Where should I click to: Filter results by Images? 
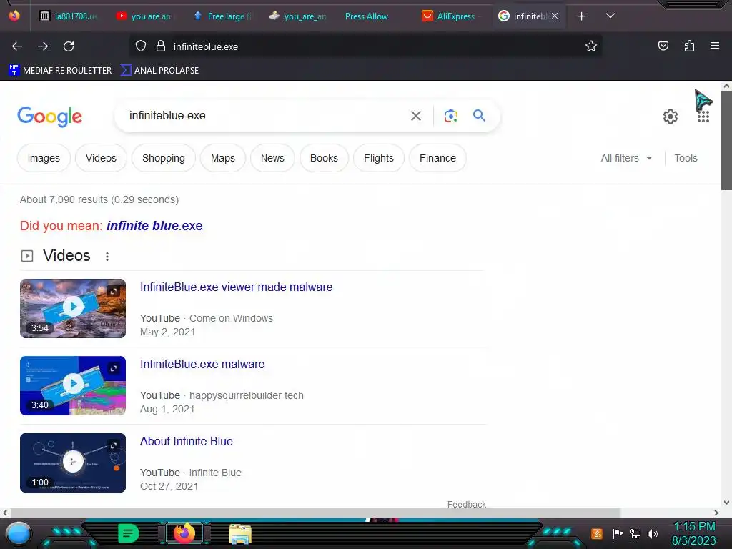point(44,158)
